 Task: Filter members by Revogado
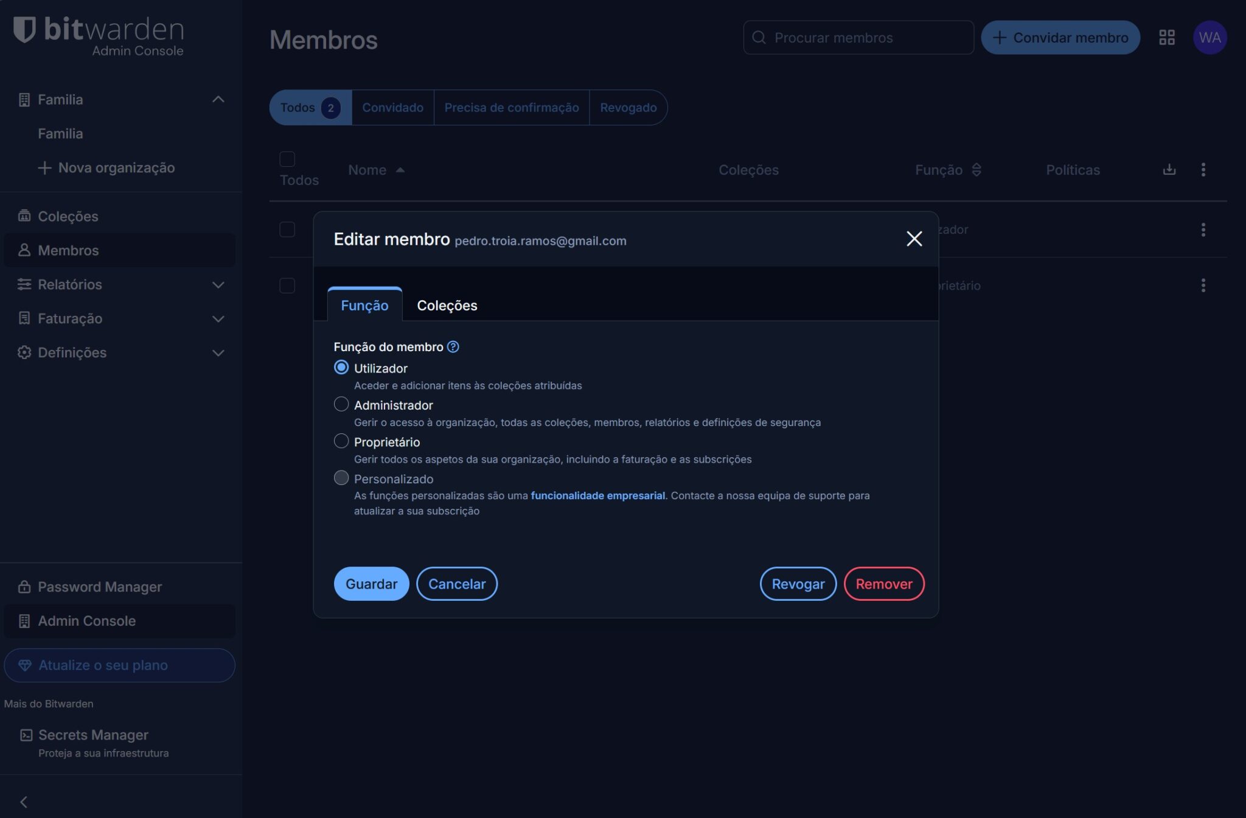628,108
